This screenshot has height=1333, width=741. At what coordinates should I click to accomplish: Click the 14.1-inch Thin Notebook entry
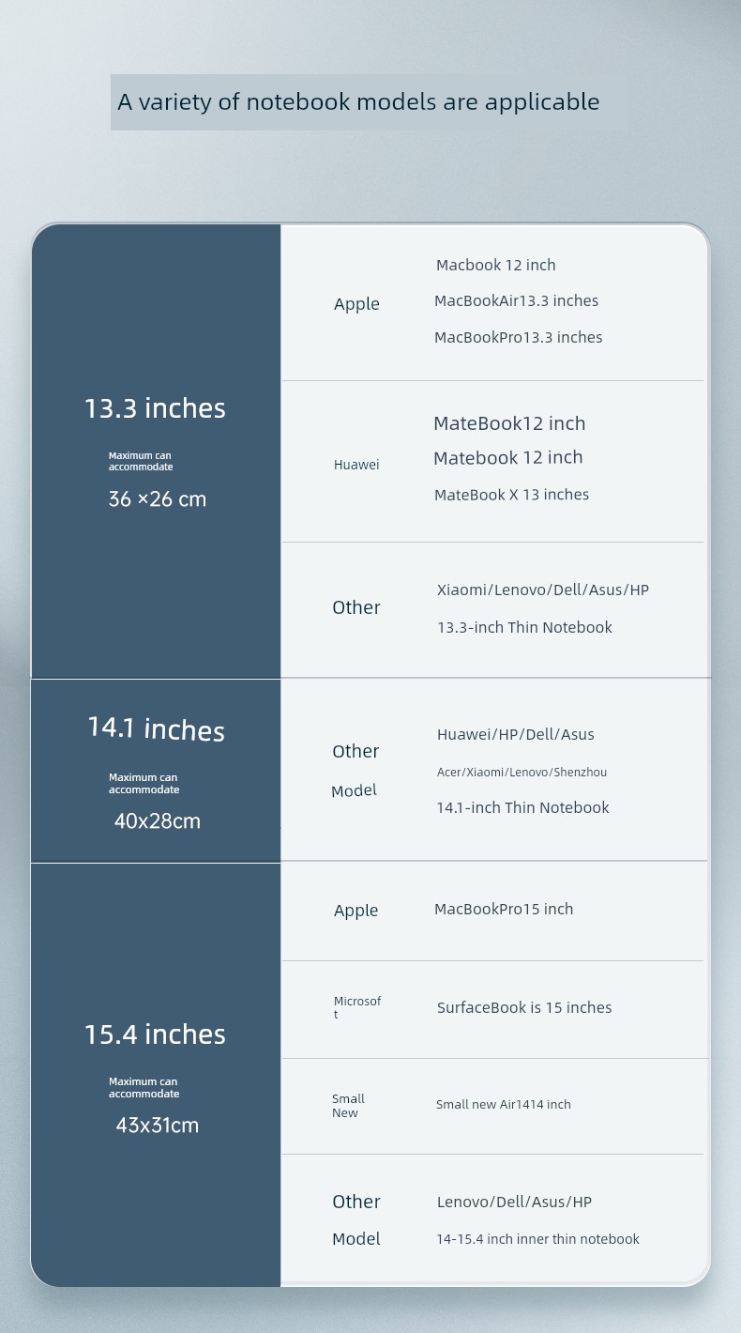coord(522,807)
